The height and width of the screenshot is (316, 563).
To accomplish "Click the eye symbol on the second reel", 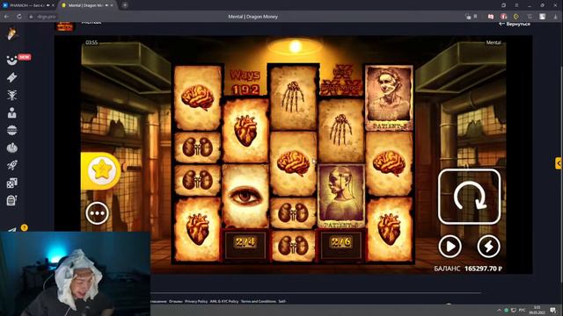I will pos(245,196).
